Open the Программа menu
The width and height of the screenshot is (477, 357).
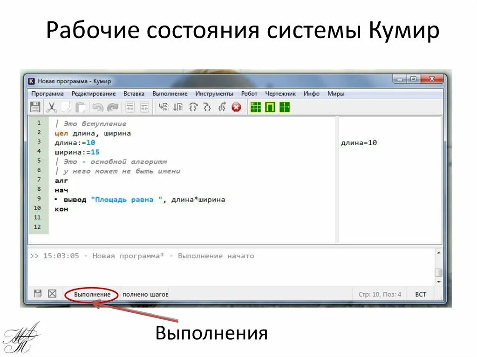(x=48, y=94)
